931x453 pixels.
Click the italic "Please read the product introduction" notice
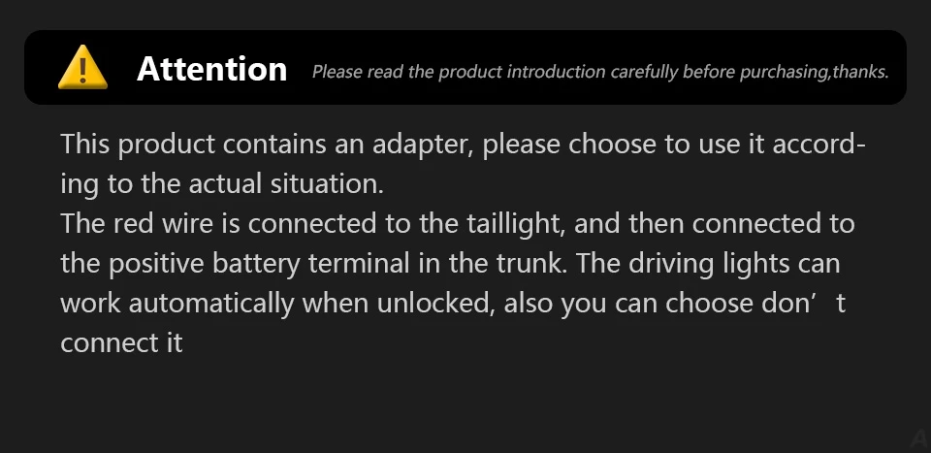pyautogui.click(x=461, y=72)
